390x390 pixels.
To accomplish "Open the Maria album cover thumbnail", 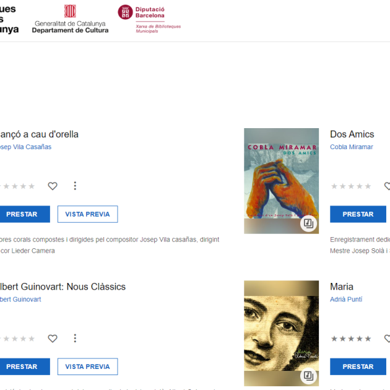I will (281, 333).
